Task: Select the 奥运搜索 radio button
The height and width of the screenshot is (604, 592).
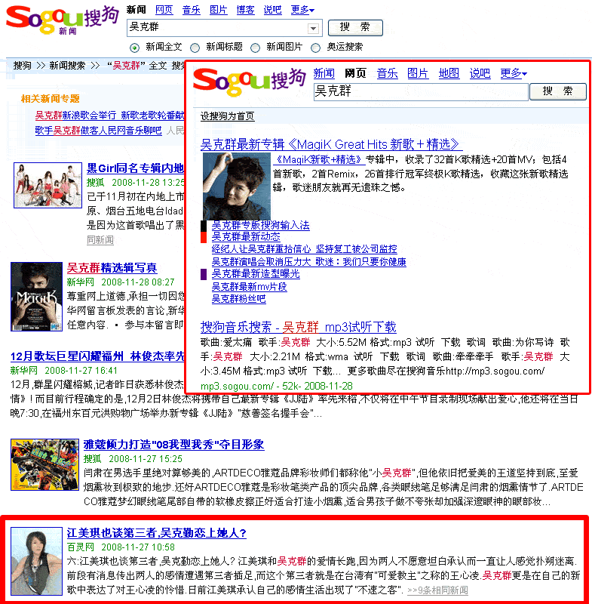Action: [x=315, y=48]
